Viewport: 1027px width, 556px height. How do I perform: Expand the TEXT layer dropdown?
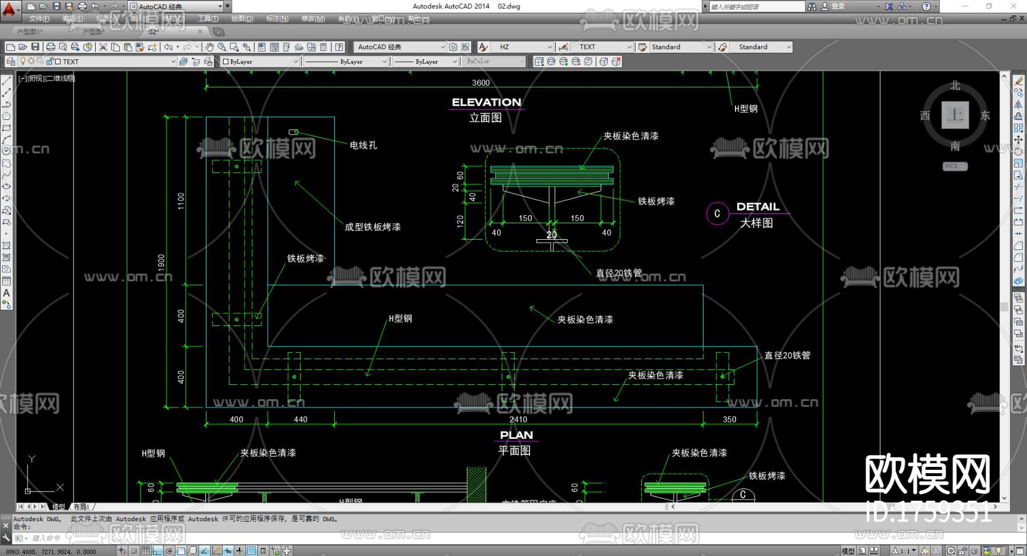(173, 62)
